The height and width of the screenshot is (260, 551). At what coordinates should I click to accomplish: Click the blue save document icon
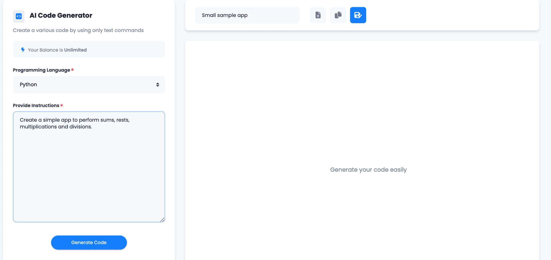tap(358, 15)
